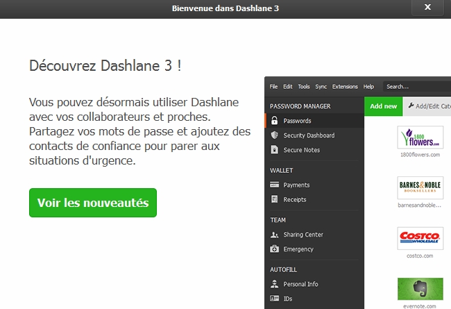Open the Edit menu
The width and height of the screenshot is (451, 309).
coord(288,87)
